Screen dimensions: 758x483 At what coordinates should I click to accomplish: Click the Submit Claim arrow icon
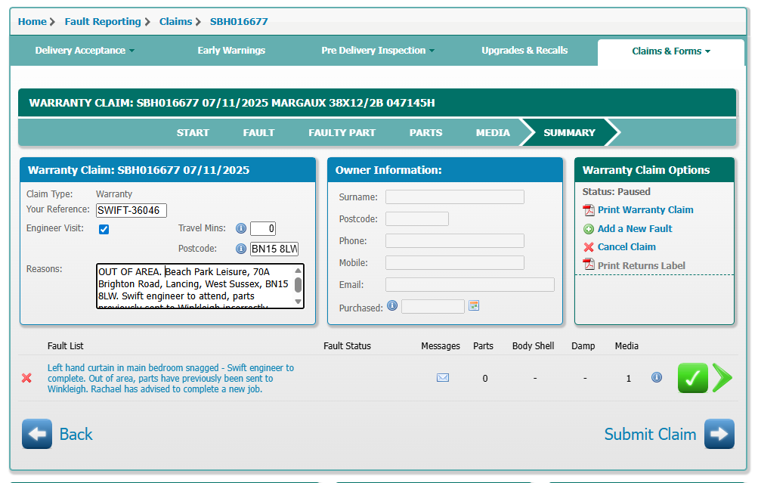coord(719,434)
